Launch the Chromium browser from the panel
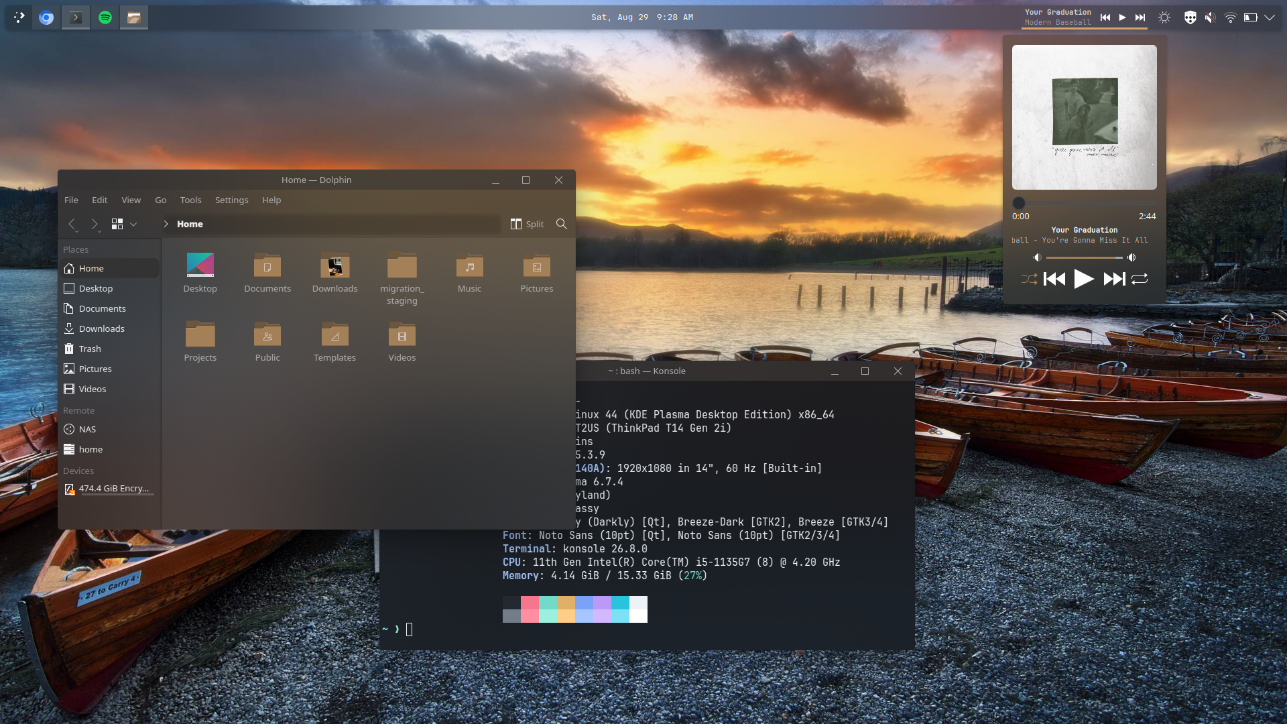The width and height of the screenshot is (1287, 724). click(x=46, y=17)
